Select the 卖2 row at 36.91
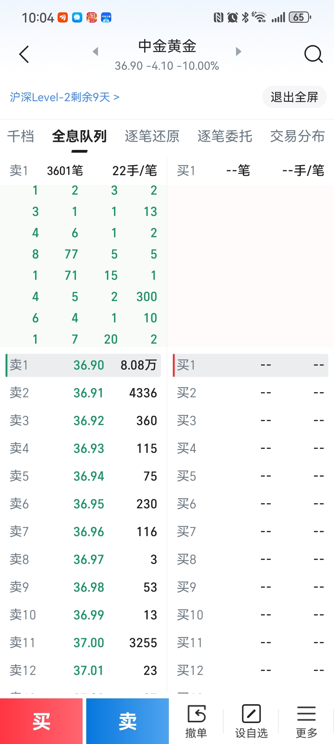The height and width of the screenshot is (744, 334). click(x=83, y=393)
